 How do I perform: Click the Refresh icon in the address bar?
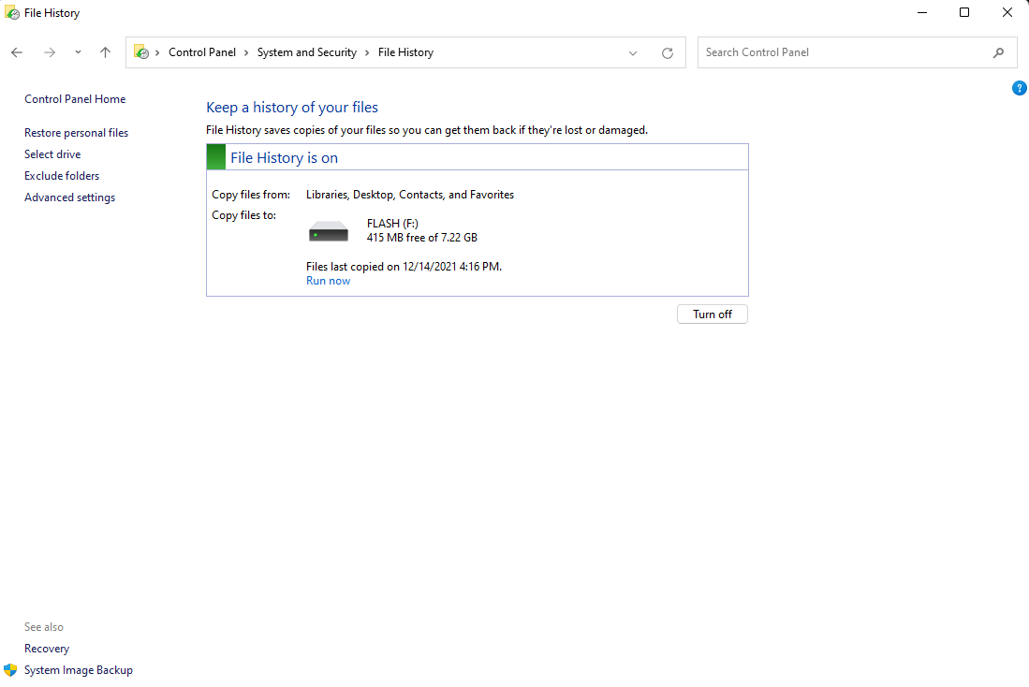[x=668, y=52]
